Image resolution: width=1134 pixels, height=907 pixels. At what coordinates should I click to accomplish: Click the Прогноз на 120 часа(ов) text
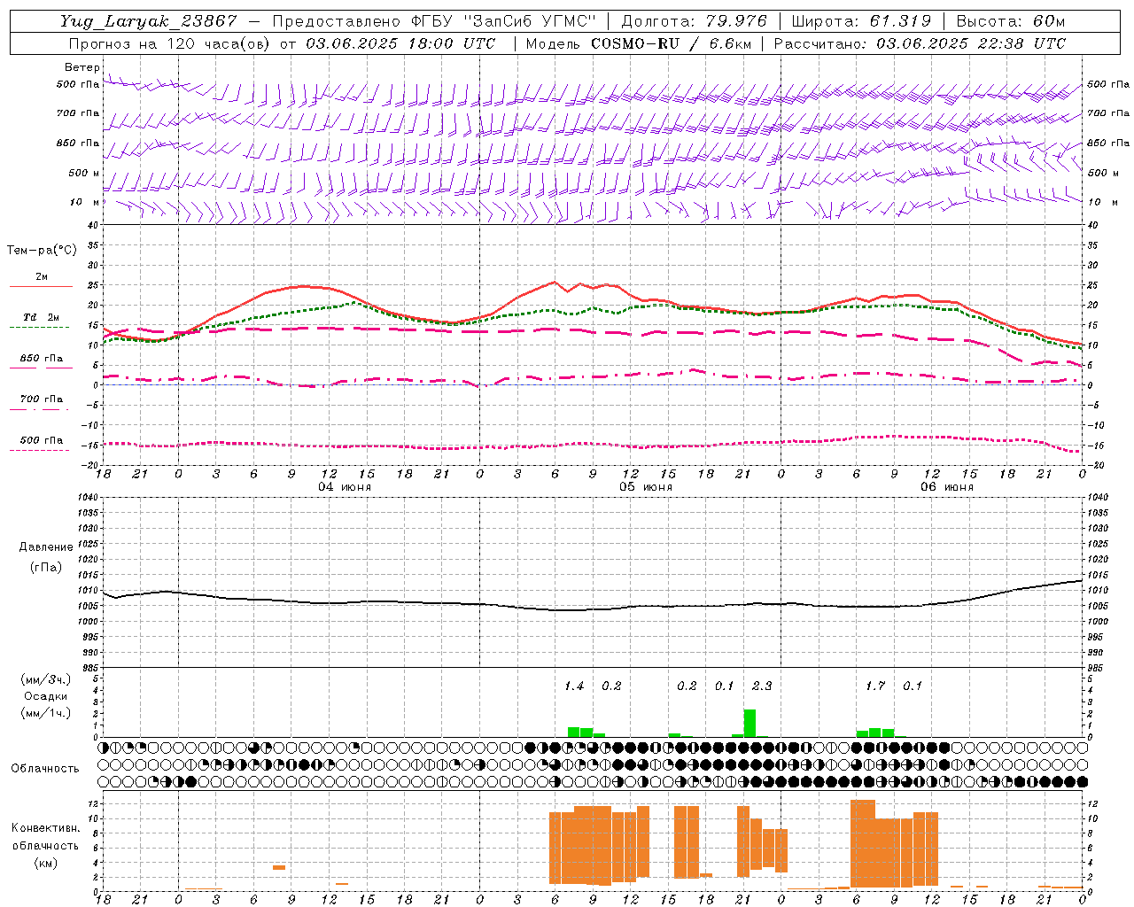(170, 43)
